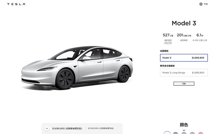Click the TW region label
215x134 pixels.
coord(206,4)
